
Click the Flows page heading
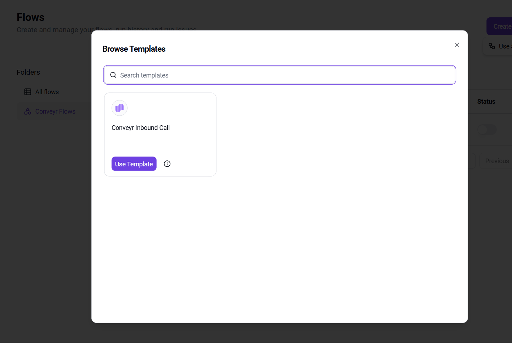30,17
